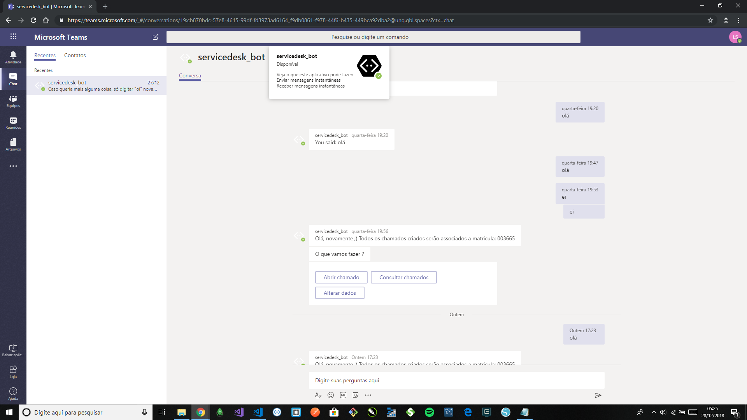
Task: Open the sticker picker
Action: [356, 395]
